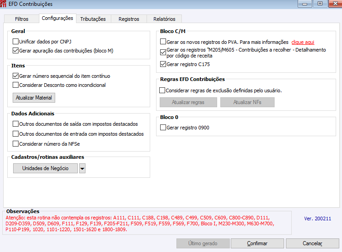The height and width of the screenshot is (252, 342).
Task: Toggle Gerar apuração das contribuições (bloco M)
Action: coord(15,51)
